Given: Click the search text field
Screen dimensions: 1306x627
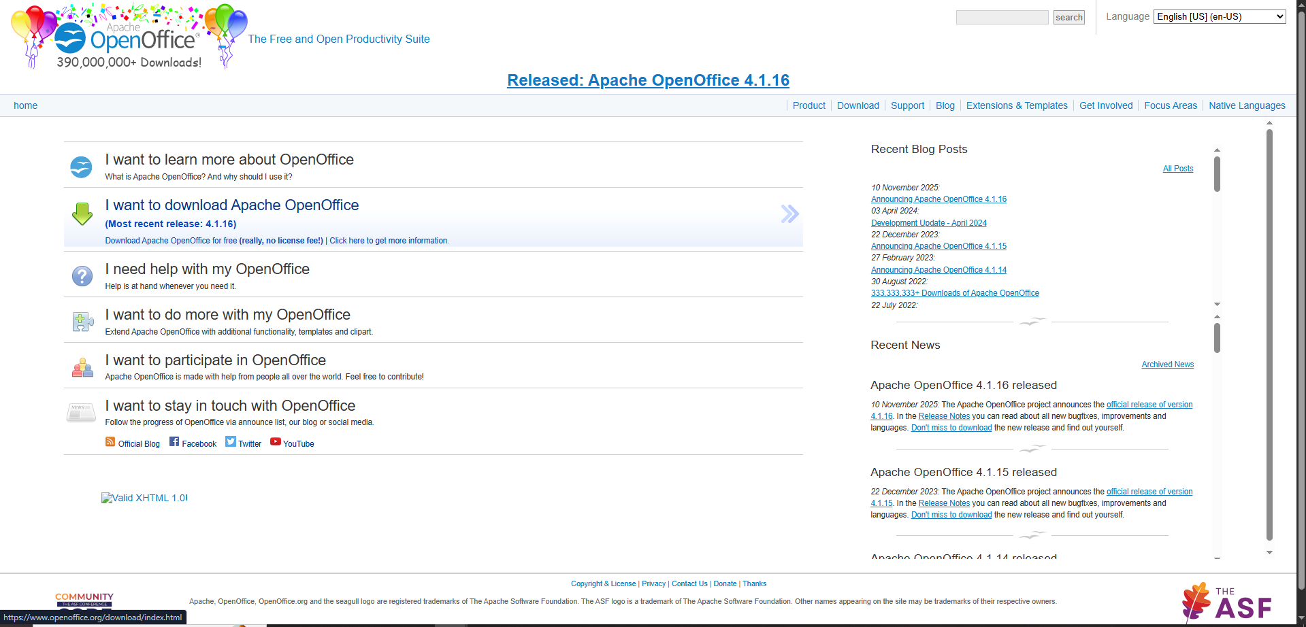Looking at the screenshot, I should pyautogui.click(x=1002, y=18).
